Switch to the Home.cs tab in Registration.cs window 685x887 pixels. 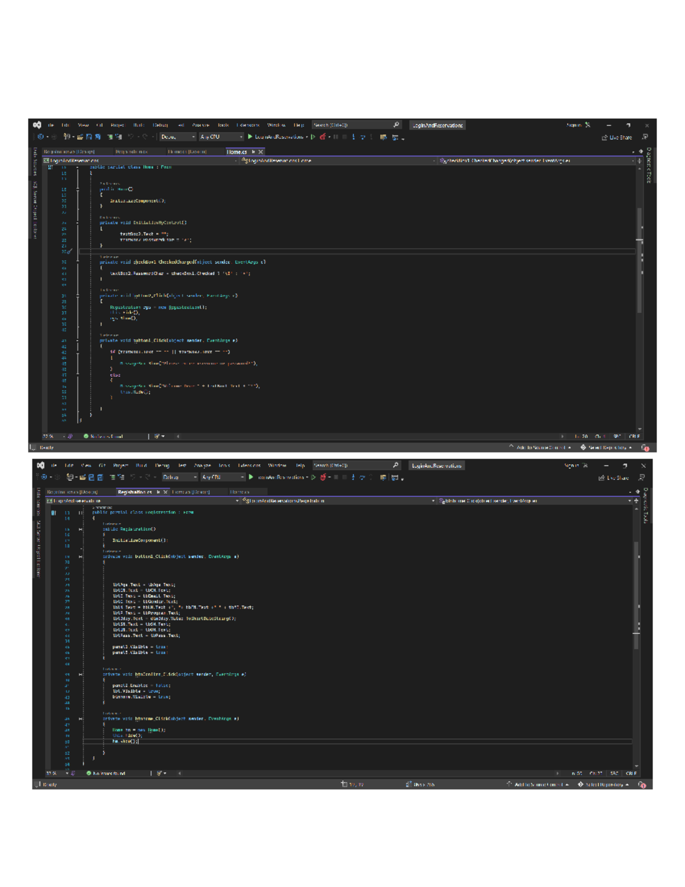coord(240,492)
